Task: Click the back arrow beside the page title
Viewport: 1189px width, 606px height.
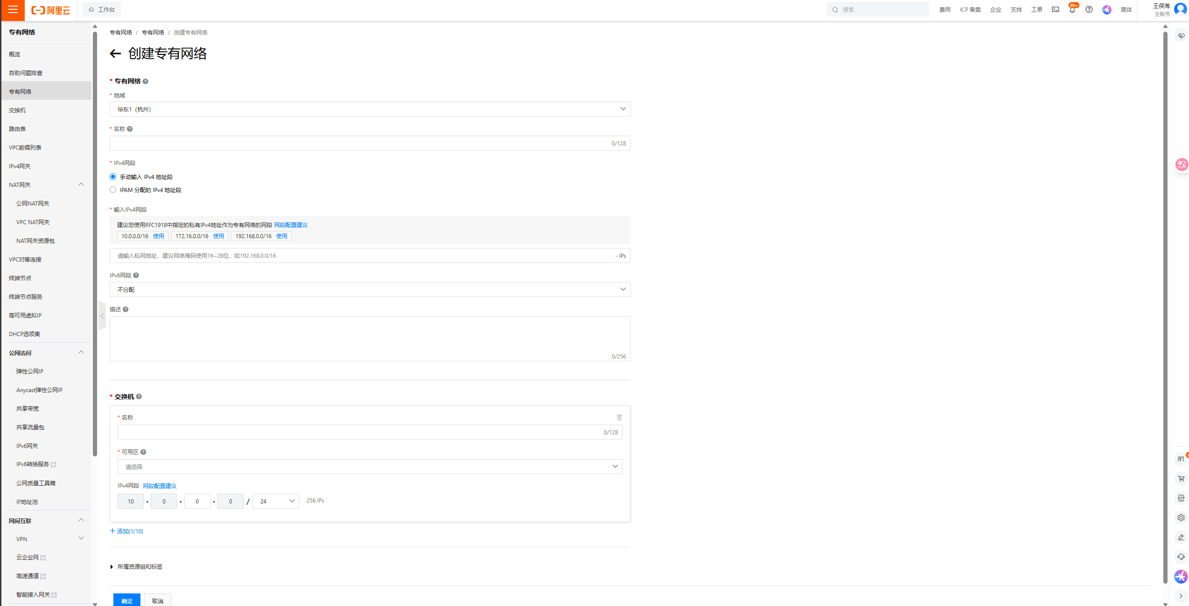Action: click(x=115, y=54)
